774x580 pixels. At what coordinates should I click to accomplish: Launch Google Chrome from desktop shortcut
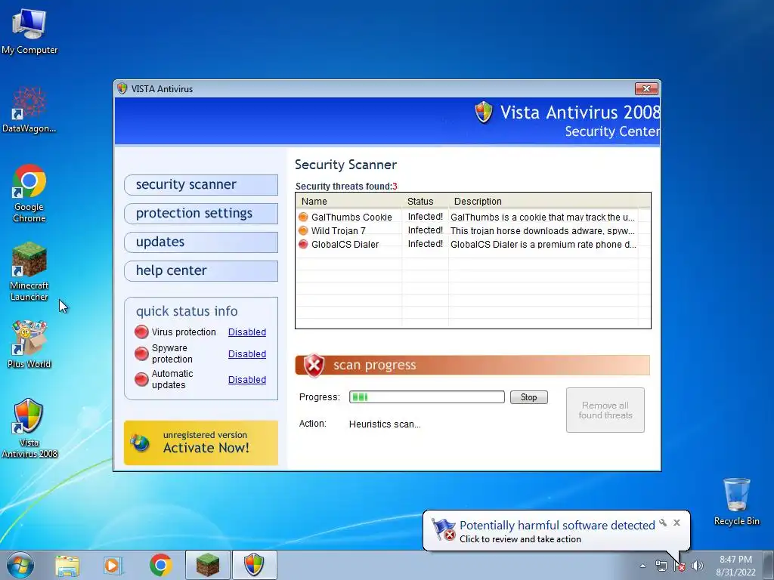pyautogui.click(x=29, y=193)
